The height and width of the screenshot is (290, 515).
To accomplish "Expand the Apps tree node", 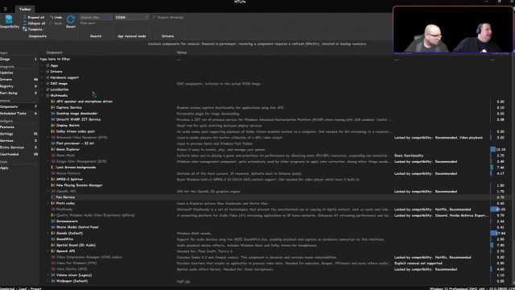I will tap(42, 65).
